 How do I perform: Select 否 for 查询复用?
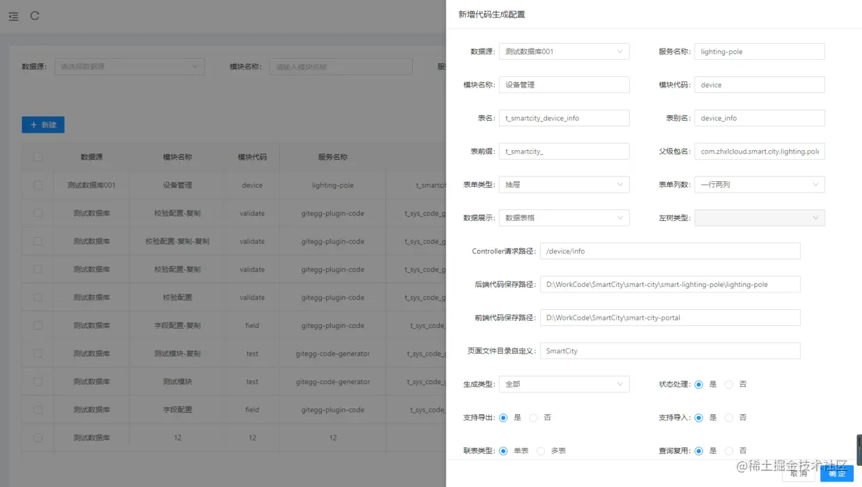728,450
